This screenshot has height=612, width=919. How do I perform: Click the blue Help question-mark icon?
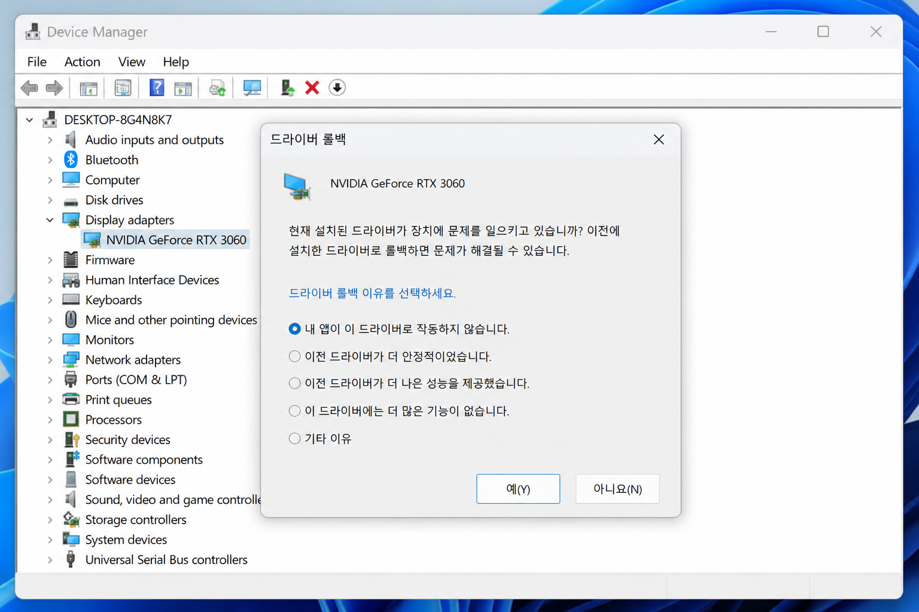click(x=157, y=88)
